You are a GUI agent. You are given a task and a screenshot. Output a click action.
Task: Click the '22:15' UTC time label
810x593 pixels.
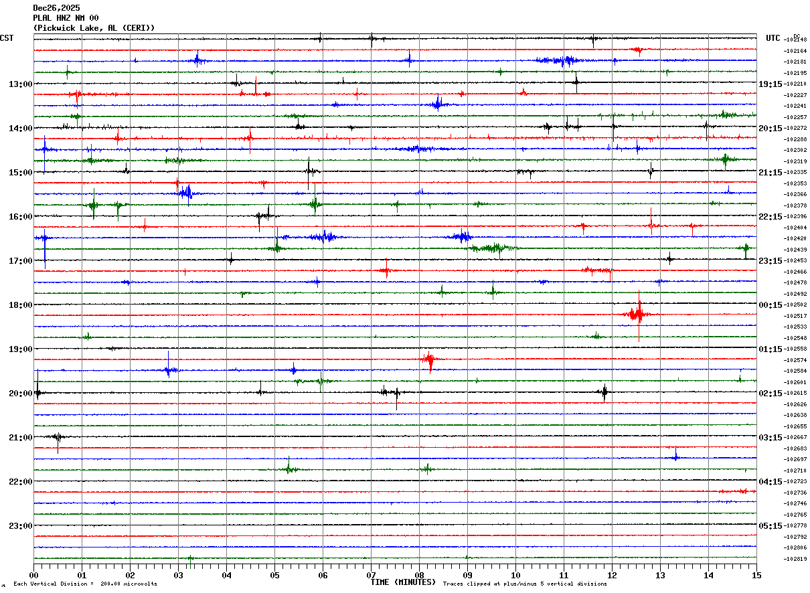point(771,217)
